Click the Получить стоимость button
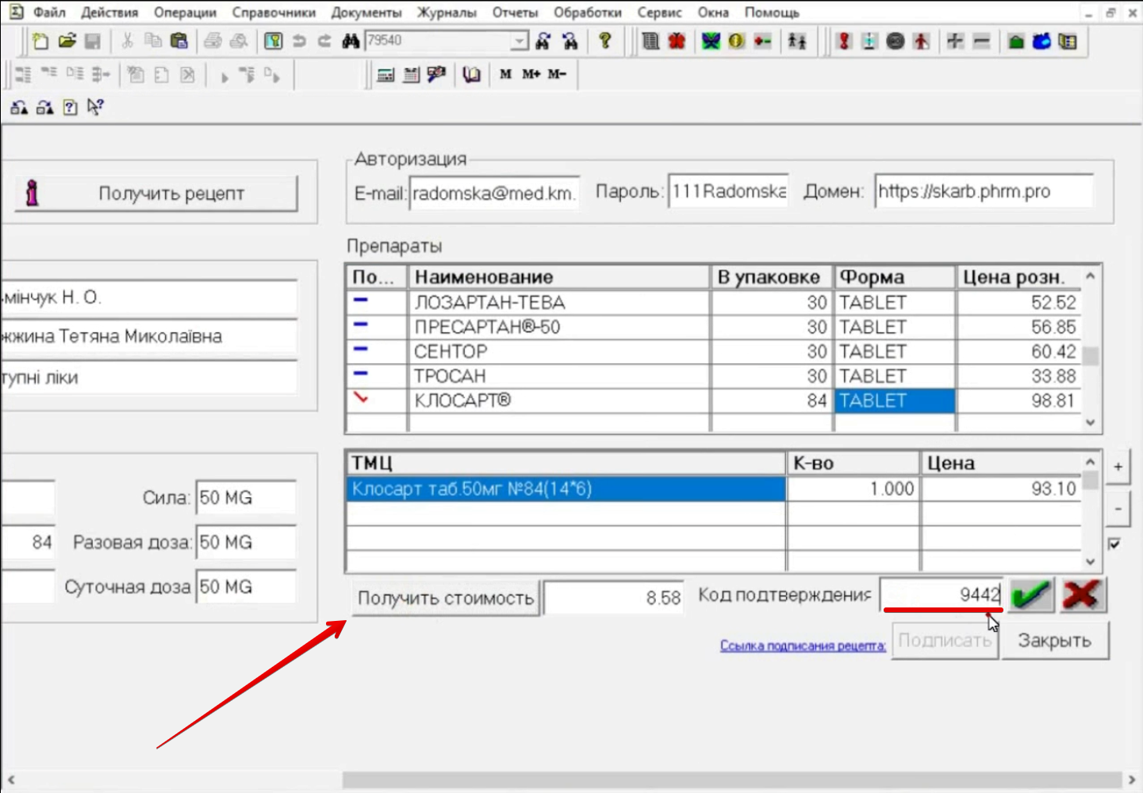 click(x=446, y=598)
